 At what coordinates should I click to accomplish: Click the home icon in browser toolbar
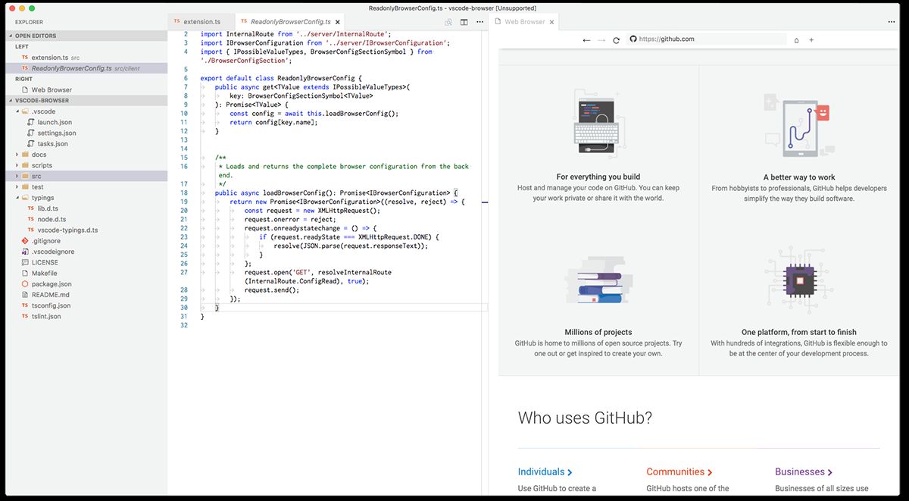pos(796,39)
